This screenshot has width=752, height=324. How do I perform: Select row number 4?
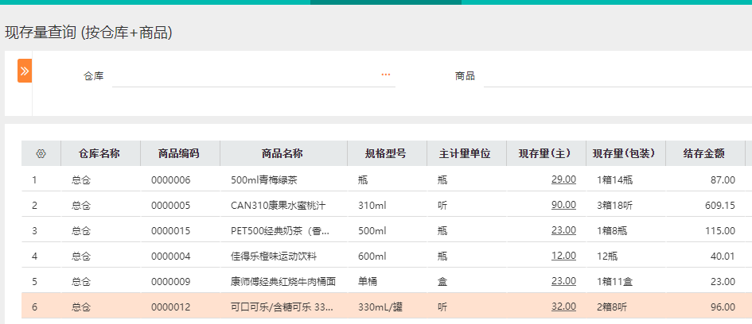[34, 256]
